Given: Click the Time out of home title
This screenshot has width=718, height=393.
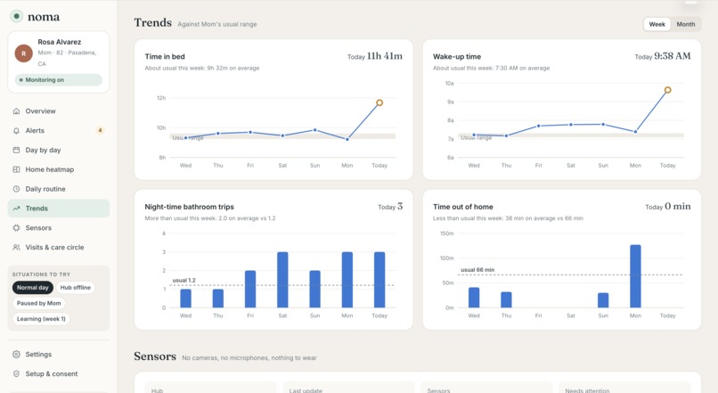Looking at the screenshot, I should [x=463, y=207].
